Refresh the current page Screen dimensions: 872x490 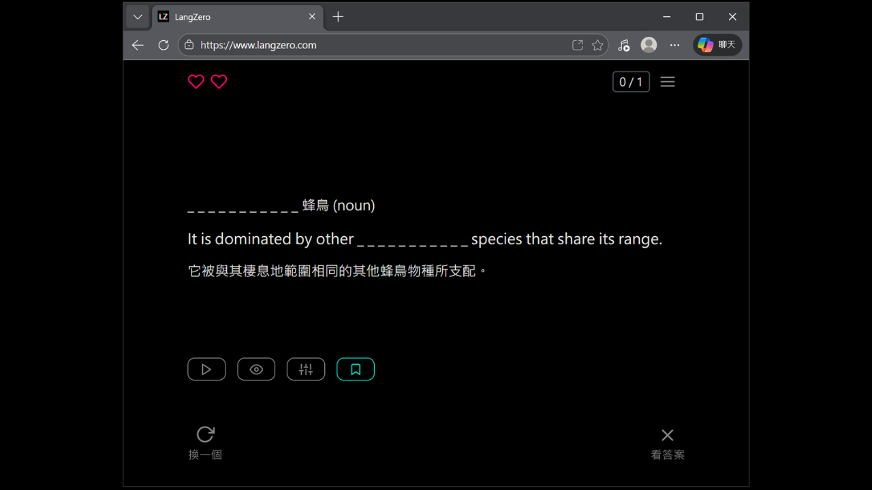click(163, 45)
